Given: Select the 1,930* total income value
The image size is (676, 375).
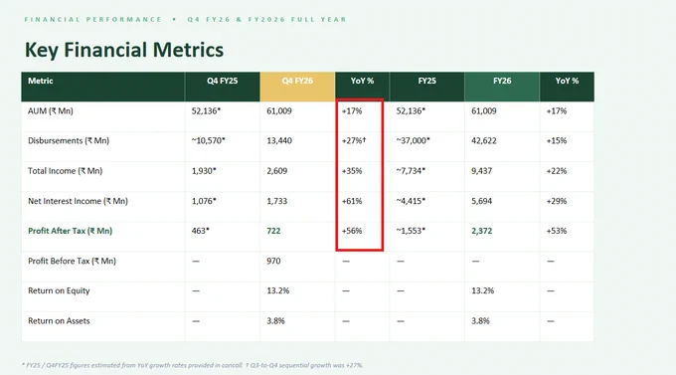Looking at the screenshot, I should pos(204,171).
